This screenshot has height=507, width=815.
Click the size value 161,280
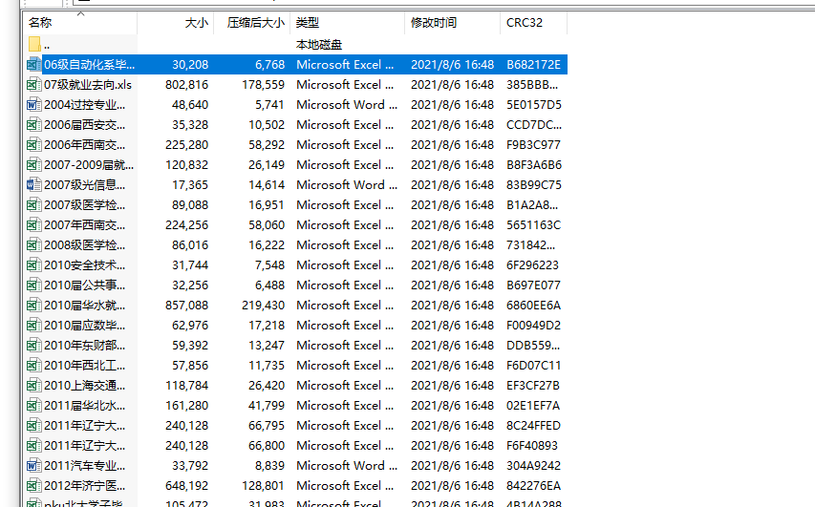coord(187,406)
